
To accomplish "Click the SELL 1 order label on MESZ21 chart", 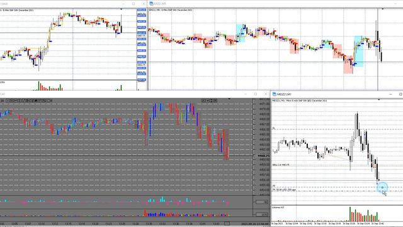I will tap(281, 165).
